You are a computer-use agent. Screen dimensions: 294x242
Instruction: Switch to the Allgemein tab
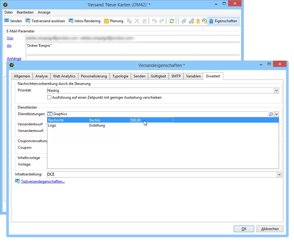tap(22, 76)
